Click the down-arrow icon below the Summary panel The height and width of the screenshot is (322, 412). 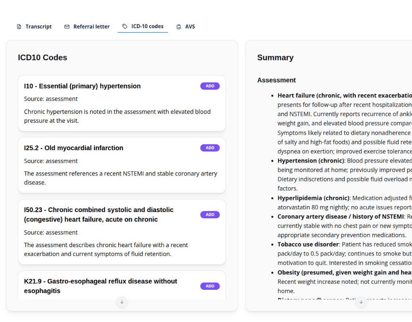click(361, 302)
